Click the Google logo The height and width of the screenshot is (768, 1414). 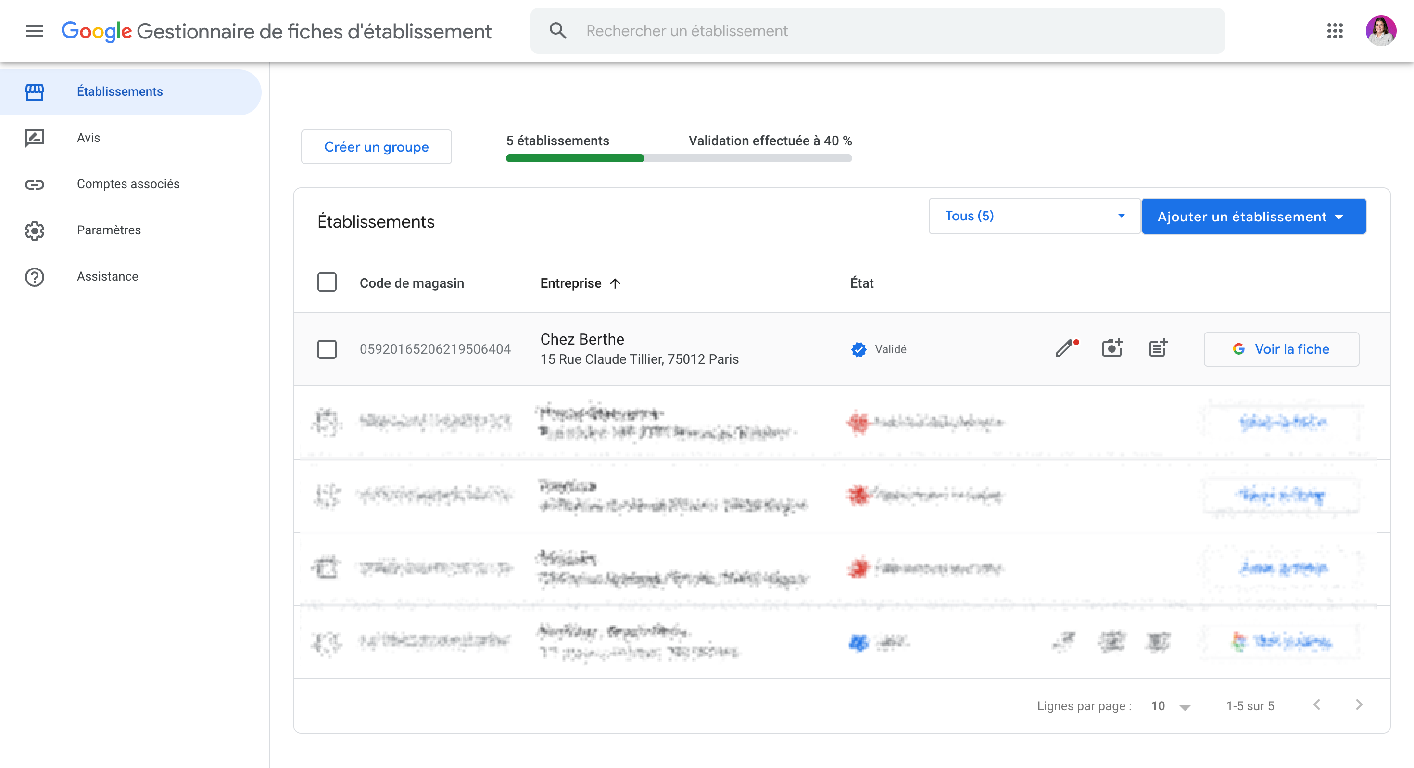click(x=96, y=31)
